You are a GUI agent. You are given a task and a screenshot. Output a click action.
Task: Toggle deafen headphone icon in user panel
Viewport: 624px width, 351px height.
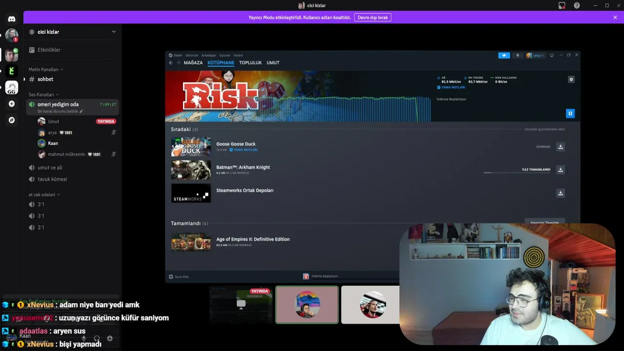[97, 338]
